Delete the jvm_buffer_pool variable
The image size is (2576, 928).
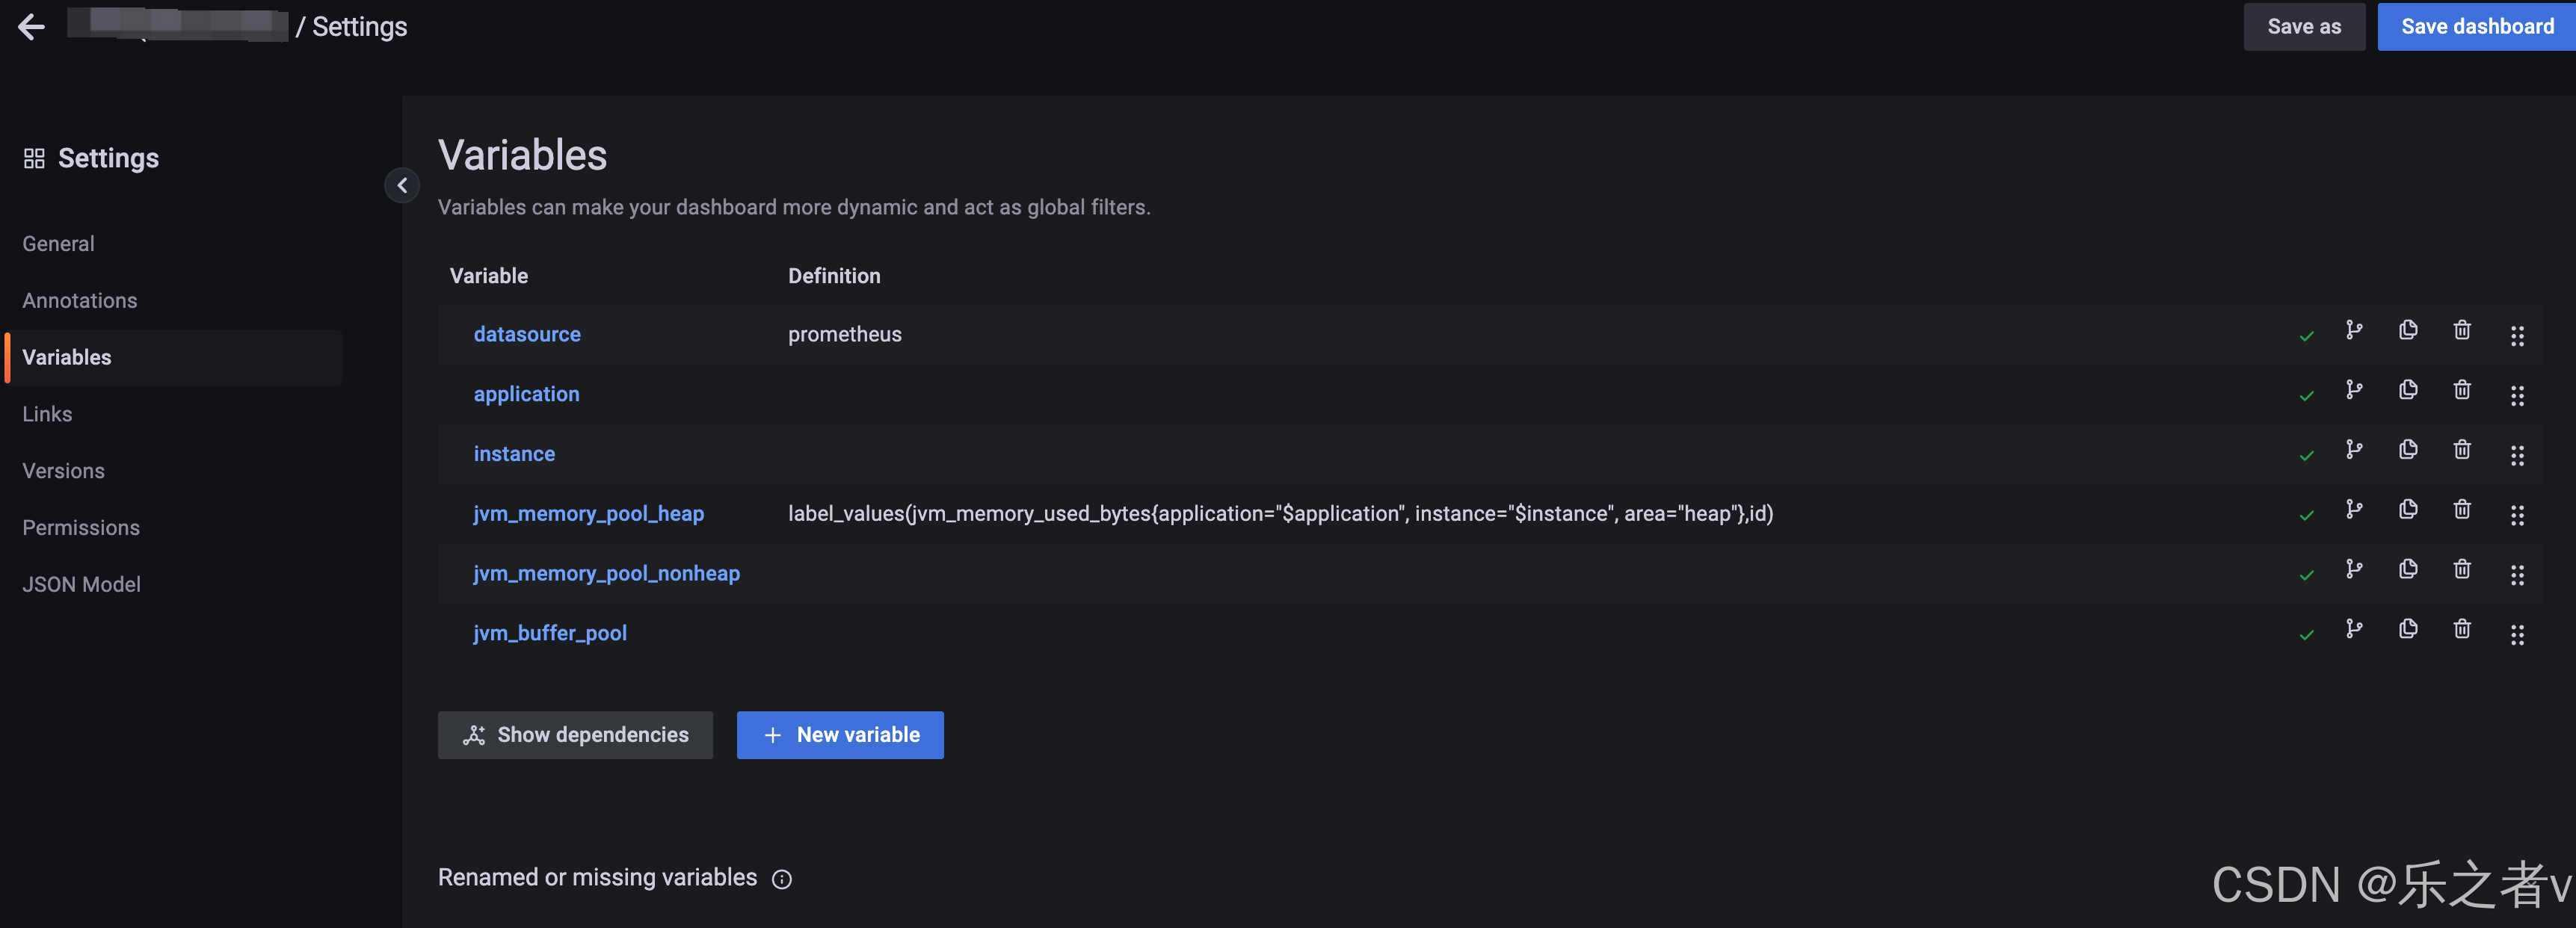pyautogui.click(x=2462, y=630)
